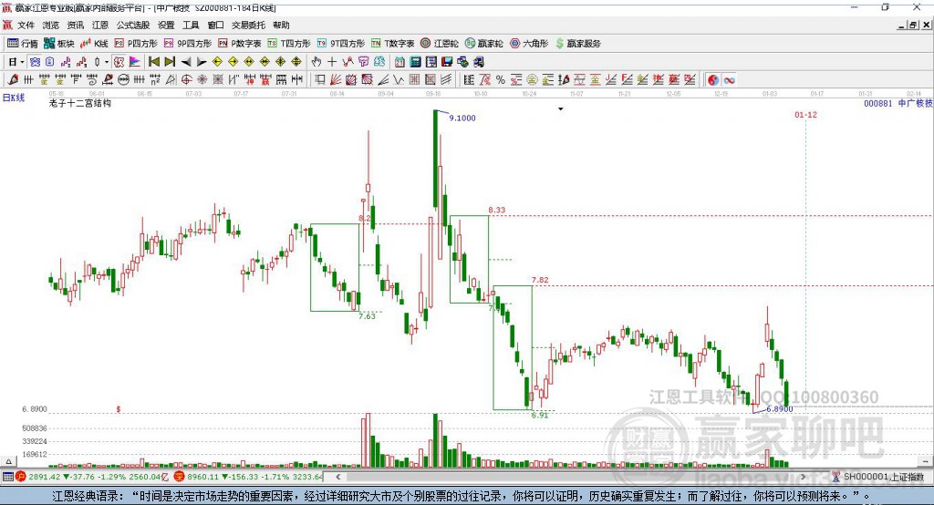Screen dimensions: 934x505
Task: Open the 江恩轮 tool
Action: (x=440, y=44)
